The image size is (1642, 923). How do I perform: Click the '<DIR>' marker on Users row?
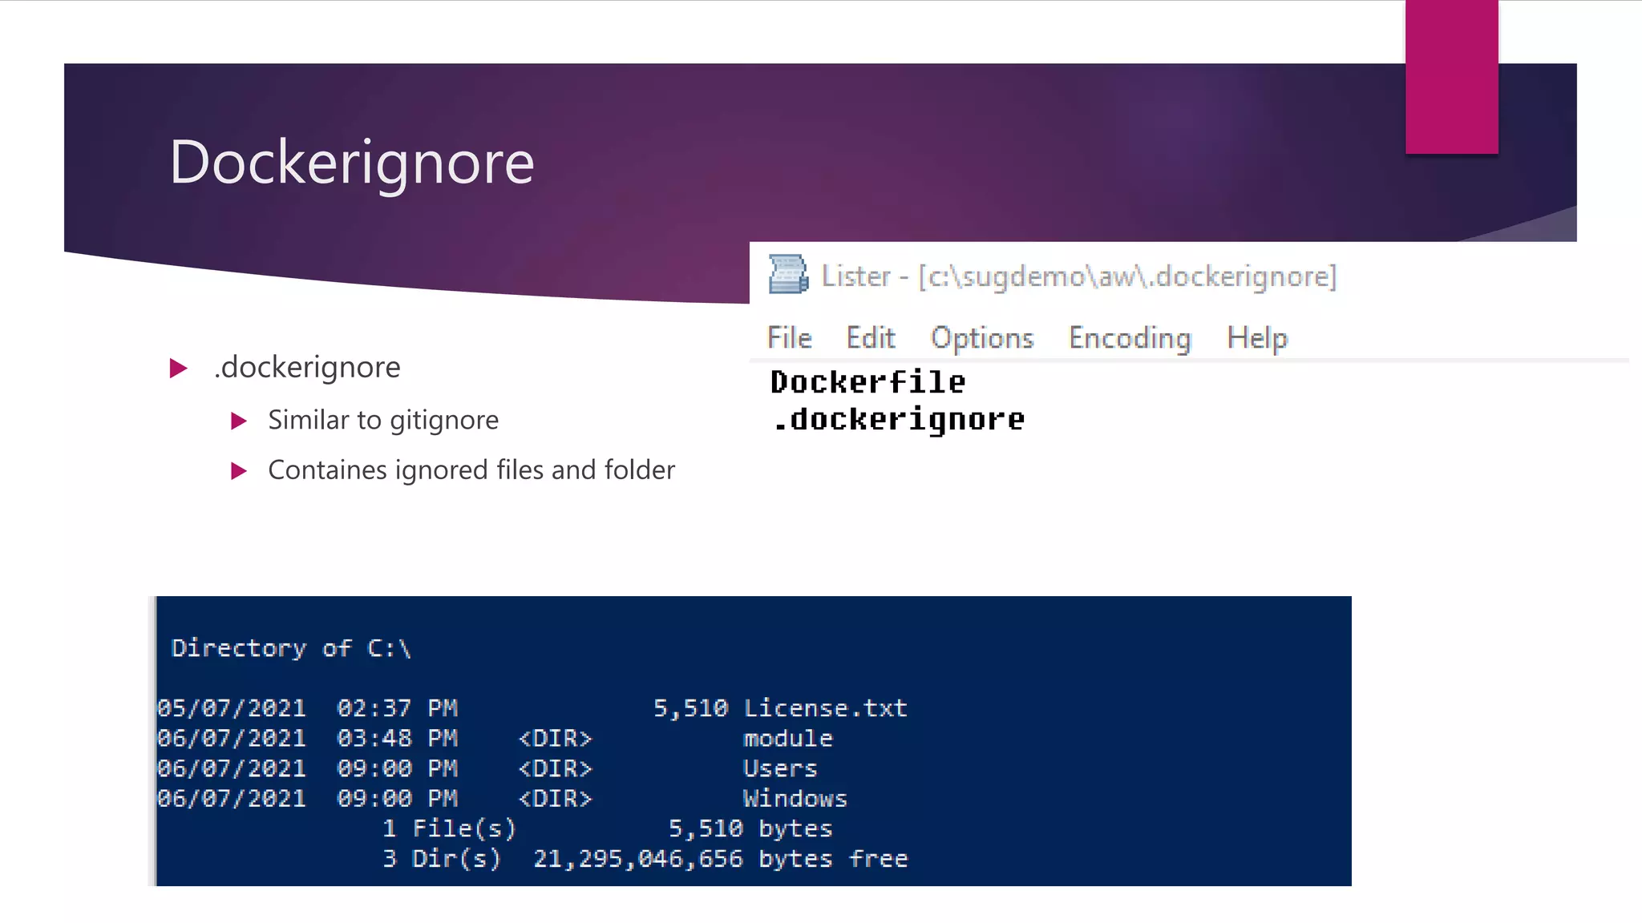pyautogui.click(x=555, y=768)
